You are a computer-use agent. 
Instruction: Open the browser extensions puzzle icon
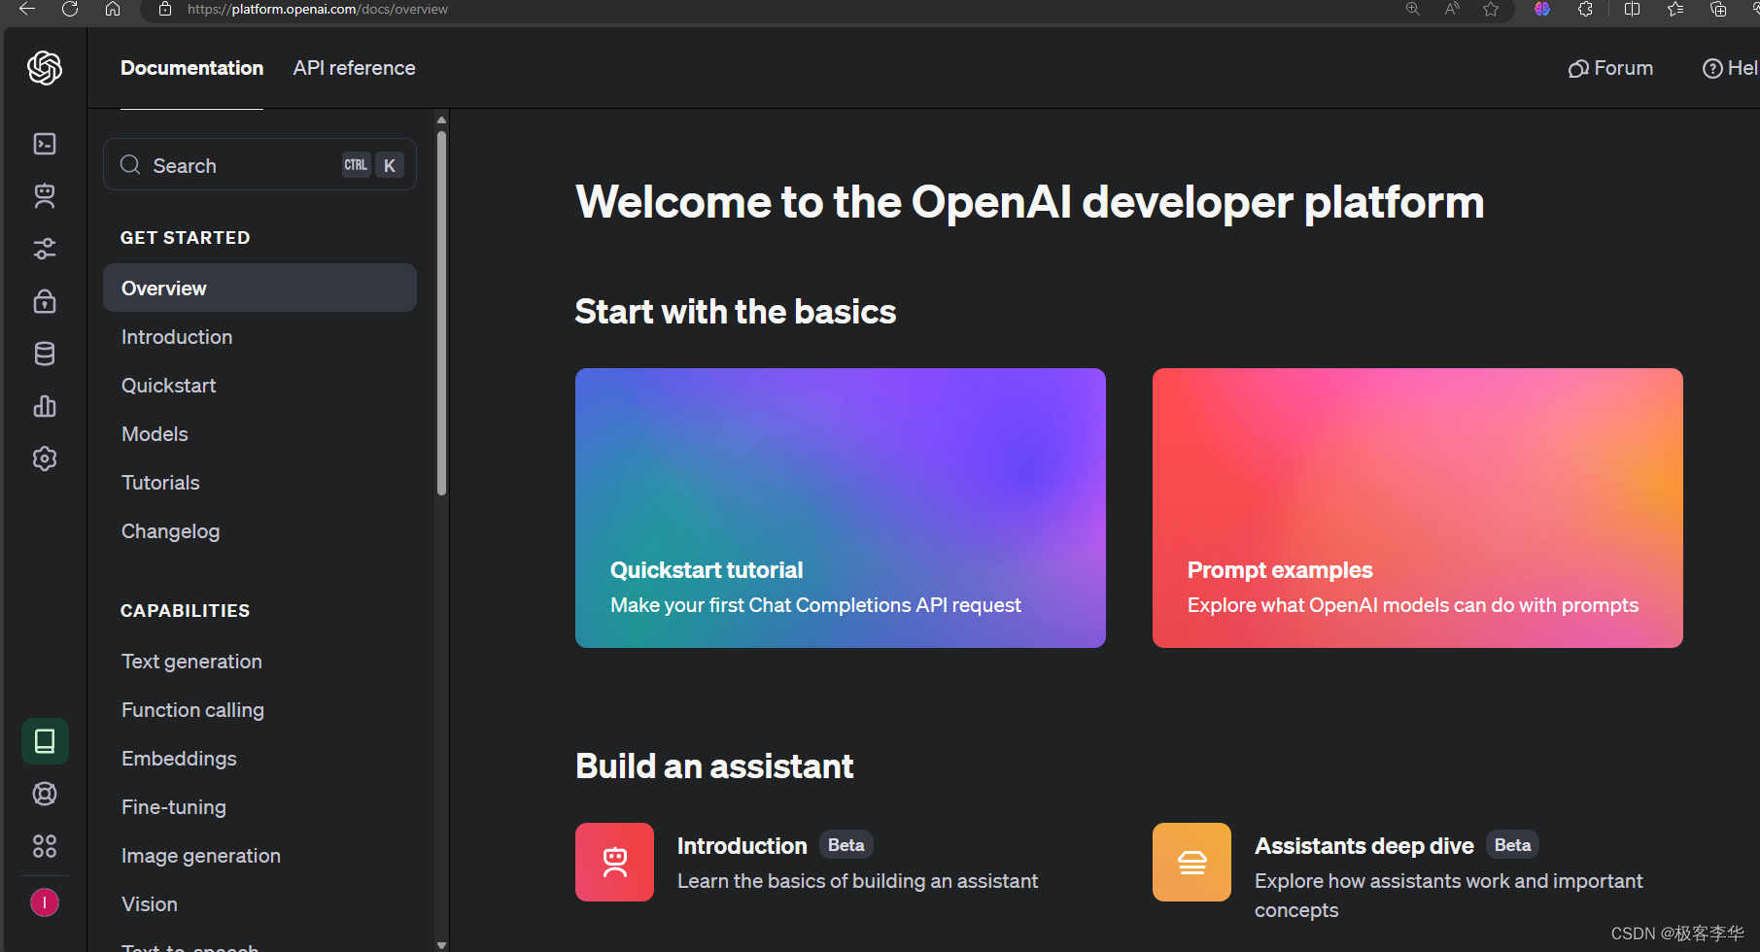[1585, 9]
